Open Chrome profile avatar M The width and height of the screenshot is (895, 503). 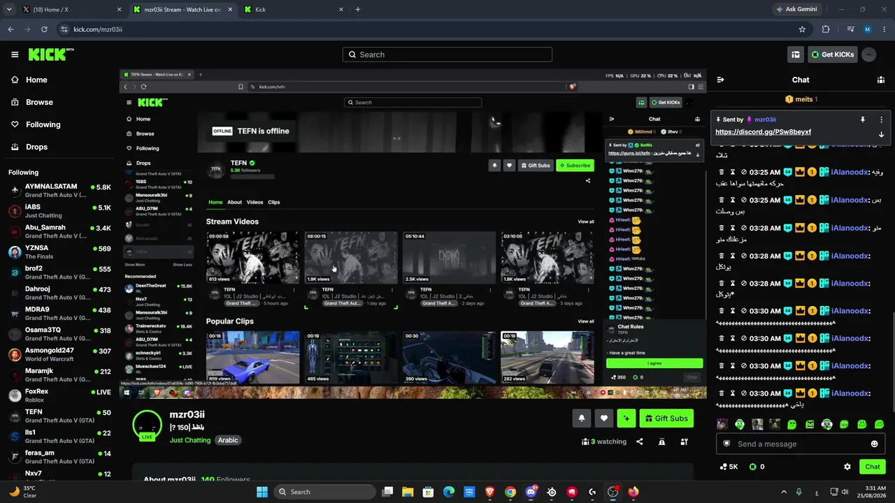[868, 29]
